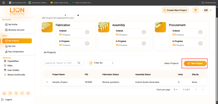Click the X (Twitter) social icon
The height and width of the screenshot is (104, 218).
[x=16, y=93]
